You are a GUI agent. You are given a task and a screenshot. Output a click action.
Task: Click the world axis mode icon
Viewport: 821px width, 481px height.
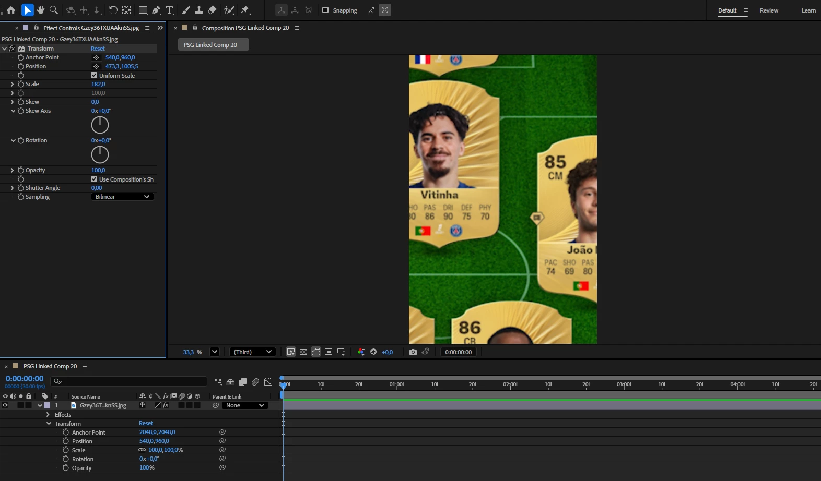295,10
